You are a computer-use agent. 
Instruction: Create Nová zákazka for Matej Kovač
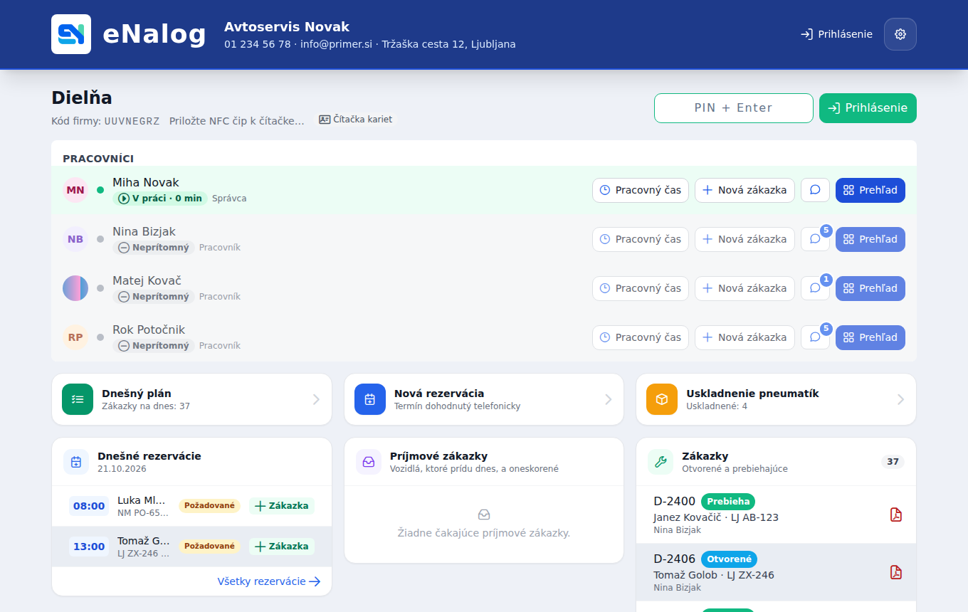(x=745, y=288)
